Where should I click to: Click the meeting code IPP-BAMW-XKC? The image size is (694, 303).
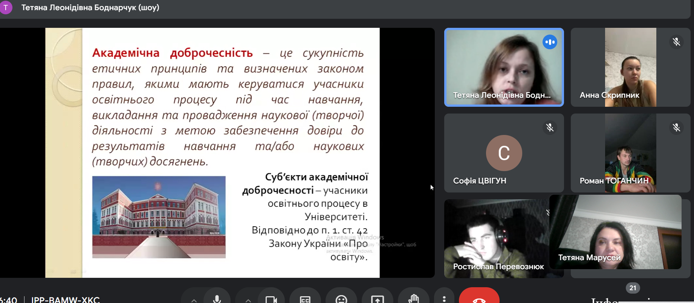[x=66, y=299]
